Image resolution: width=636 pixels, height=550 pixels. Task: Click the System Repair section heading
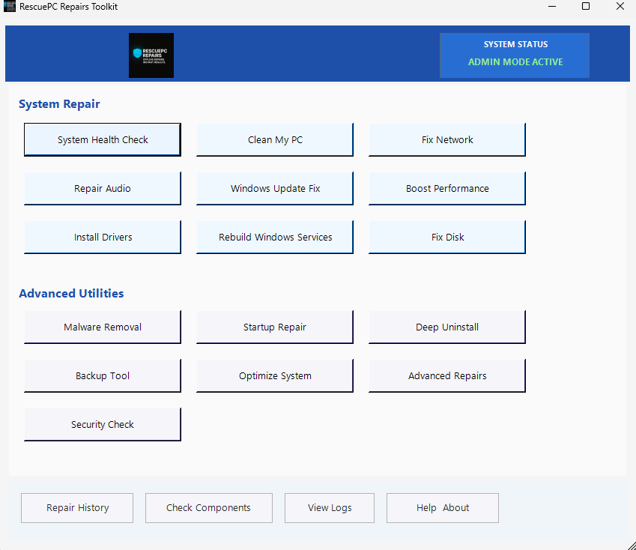tap(59, 104)
